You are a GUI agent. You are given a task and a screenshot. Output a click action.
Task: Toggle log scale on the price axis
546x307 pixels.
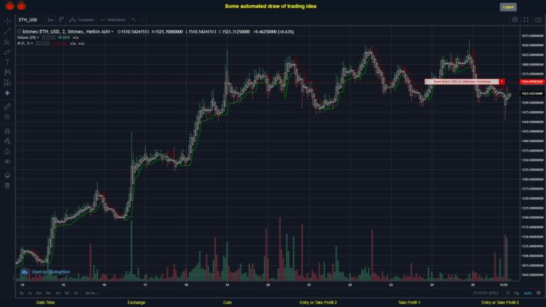[516, 293]
